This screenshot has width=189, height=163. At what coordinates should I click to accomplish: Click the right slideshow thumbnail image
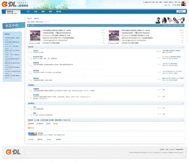pyautogui.click(x=114, y=36)
